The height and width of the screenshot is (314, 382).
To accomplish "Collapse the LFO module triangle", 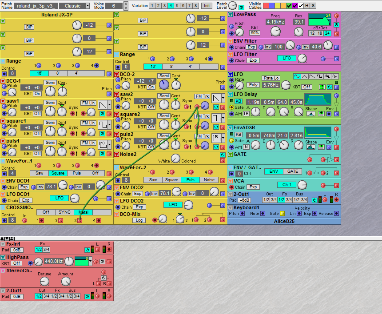I will tap(230, 75).
